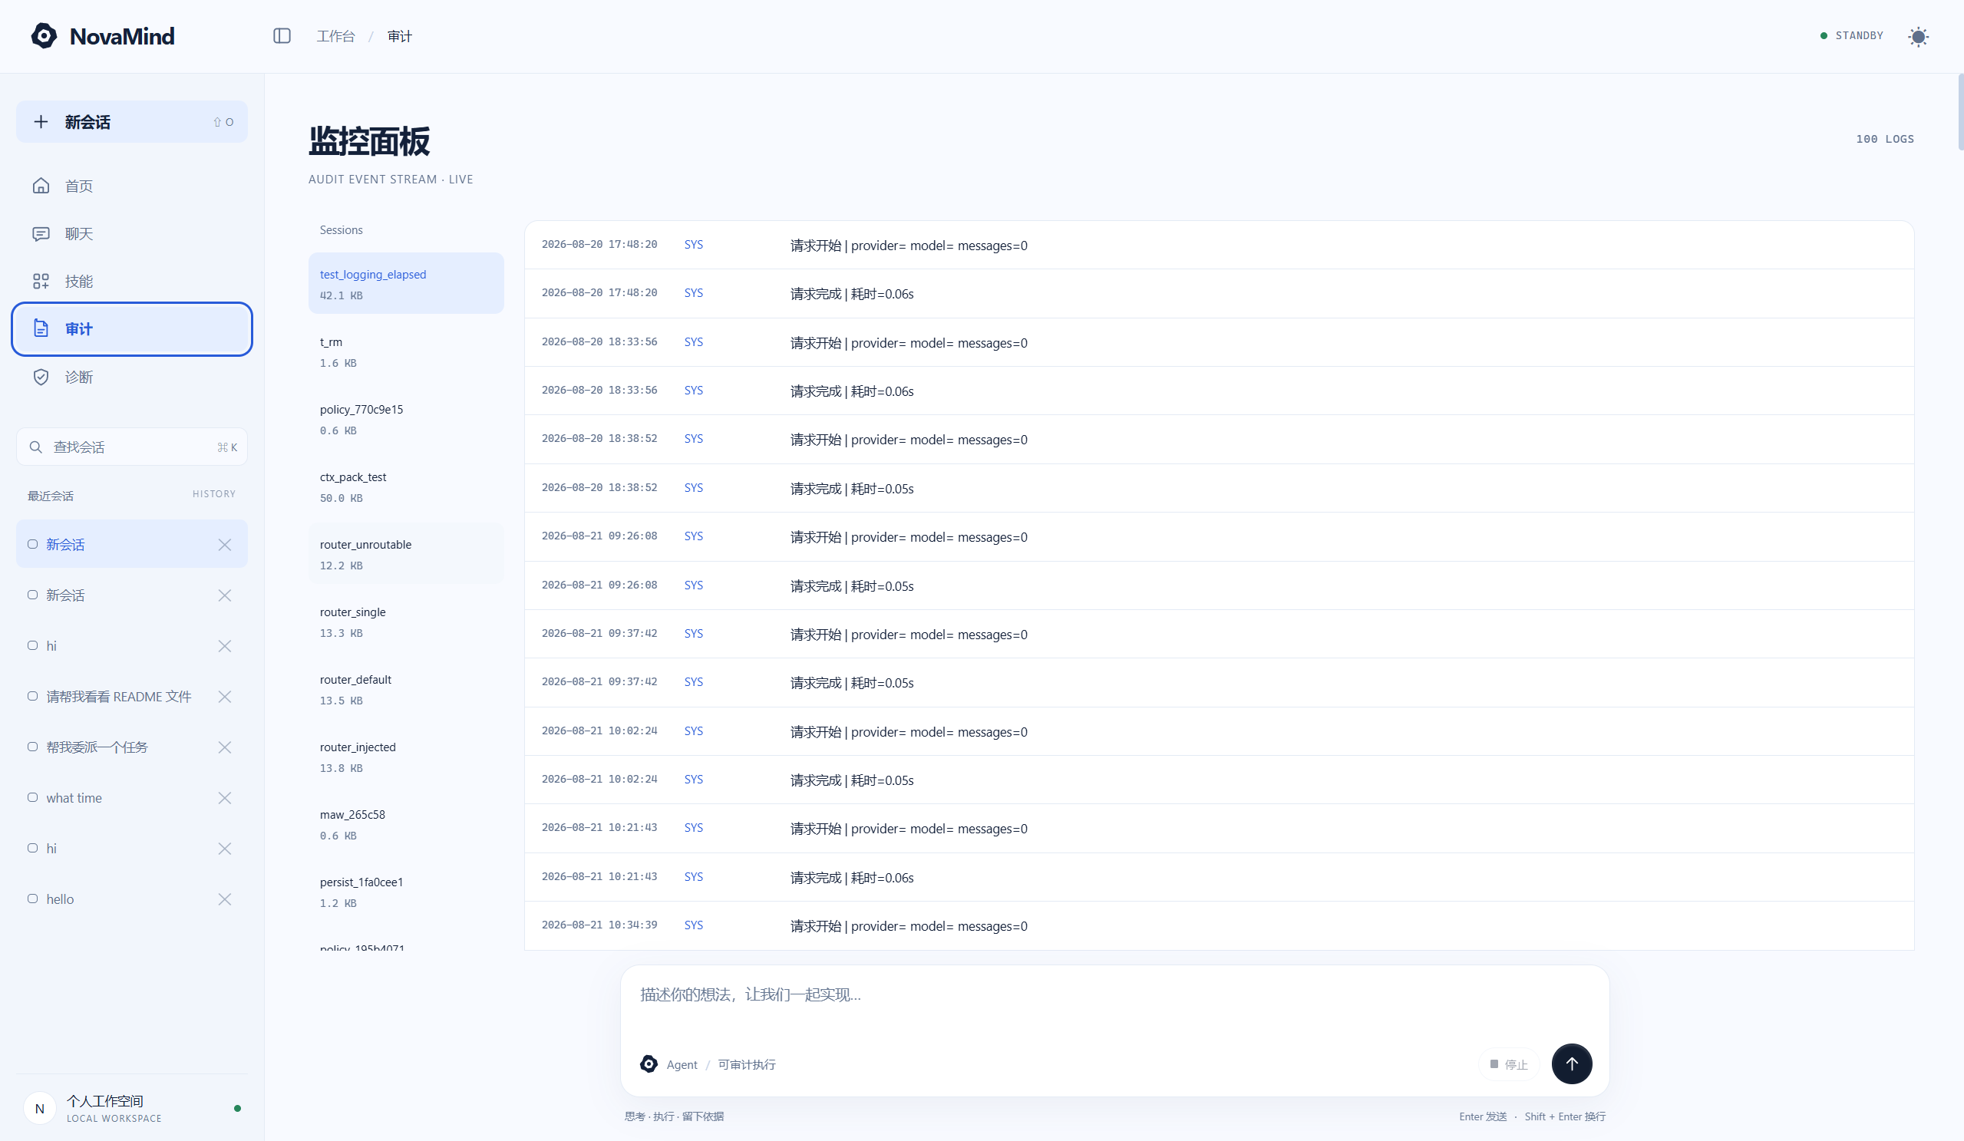Remove the hello conversation
1964x1141 pixels.
pos(224,899)
